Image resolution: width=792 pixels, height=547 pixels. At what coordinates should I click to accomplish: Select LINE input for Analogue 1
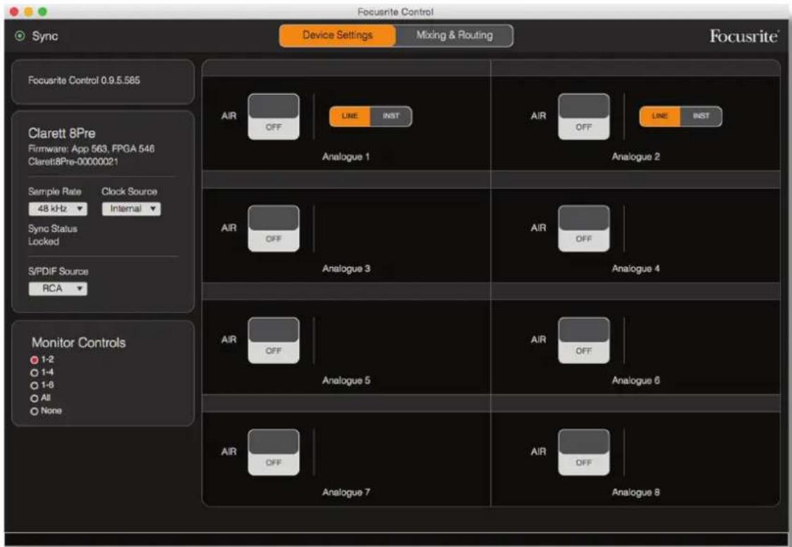[350, 116]
